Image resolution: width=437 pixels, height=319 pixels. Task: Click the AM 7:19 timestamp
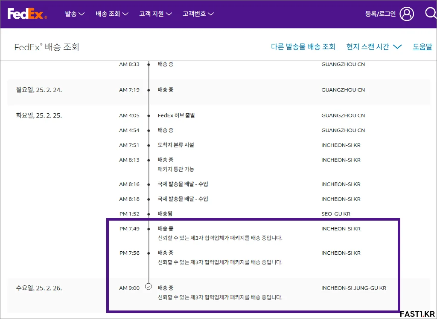point(129,90)
